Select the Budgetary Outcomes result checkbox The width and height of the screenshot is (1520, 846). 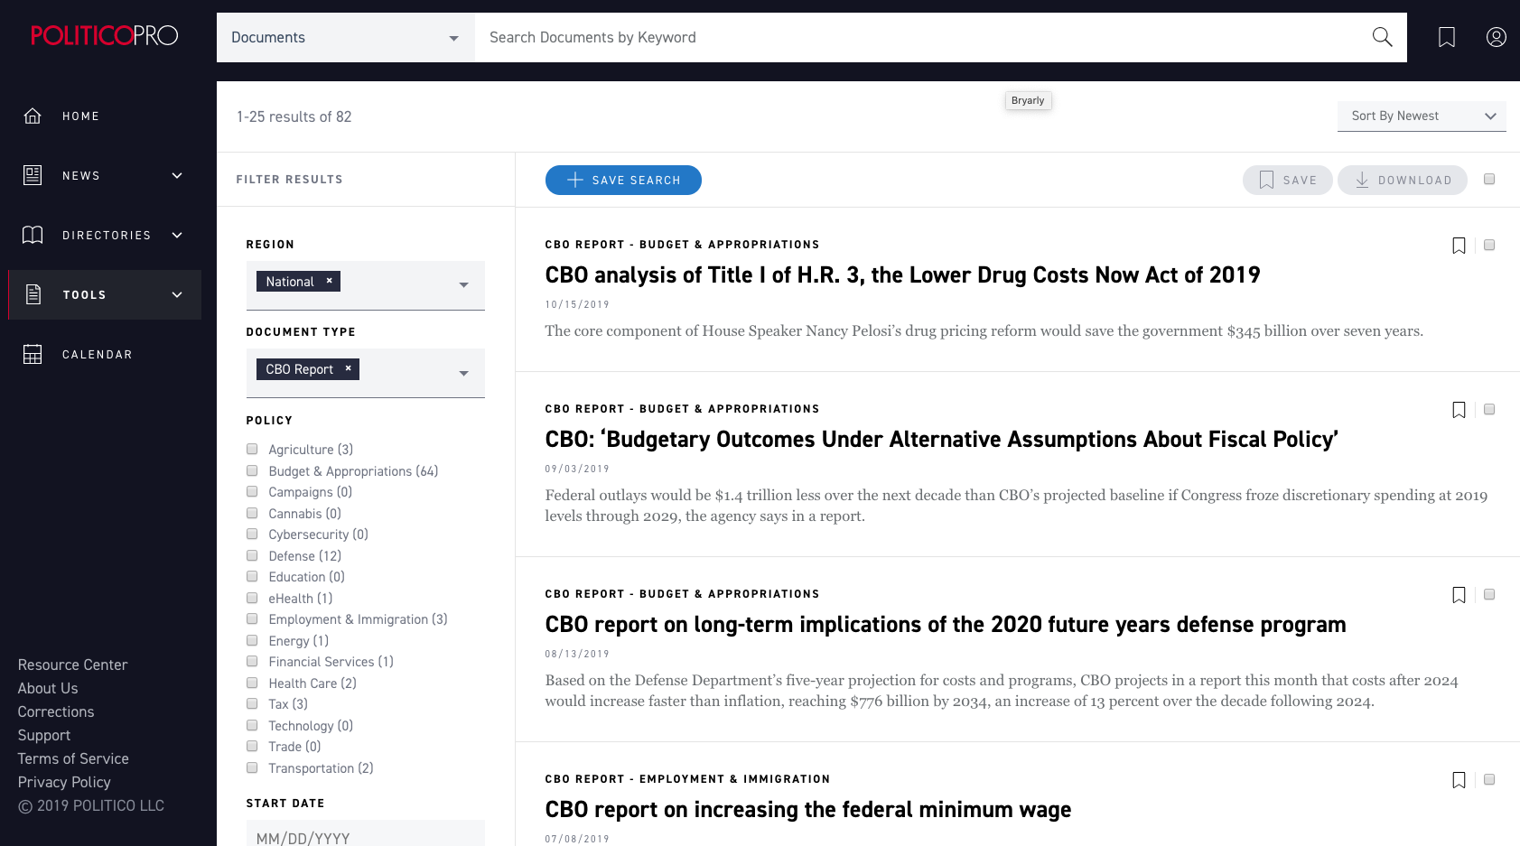coord(1489,409)
